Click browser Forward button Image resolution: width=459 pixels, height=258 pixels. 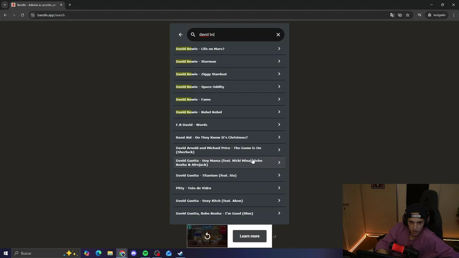coord(14,15)
